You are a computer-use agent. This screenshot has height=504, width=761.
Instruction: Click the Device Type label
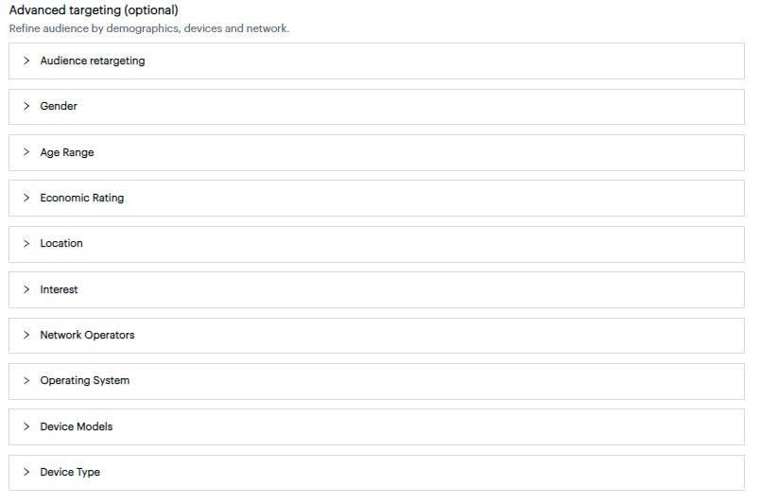tap(70, 472)
